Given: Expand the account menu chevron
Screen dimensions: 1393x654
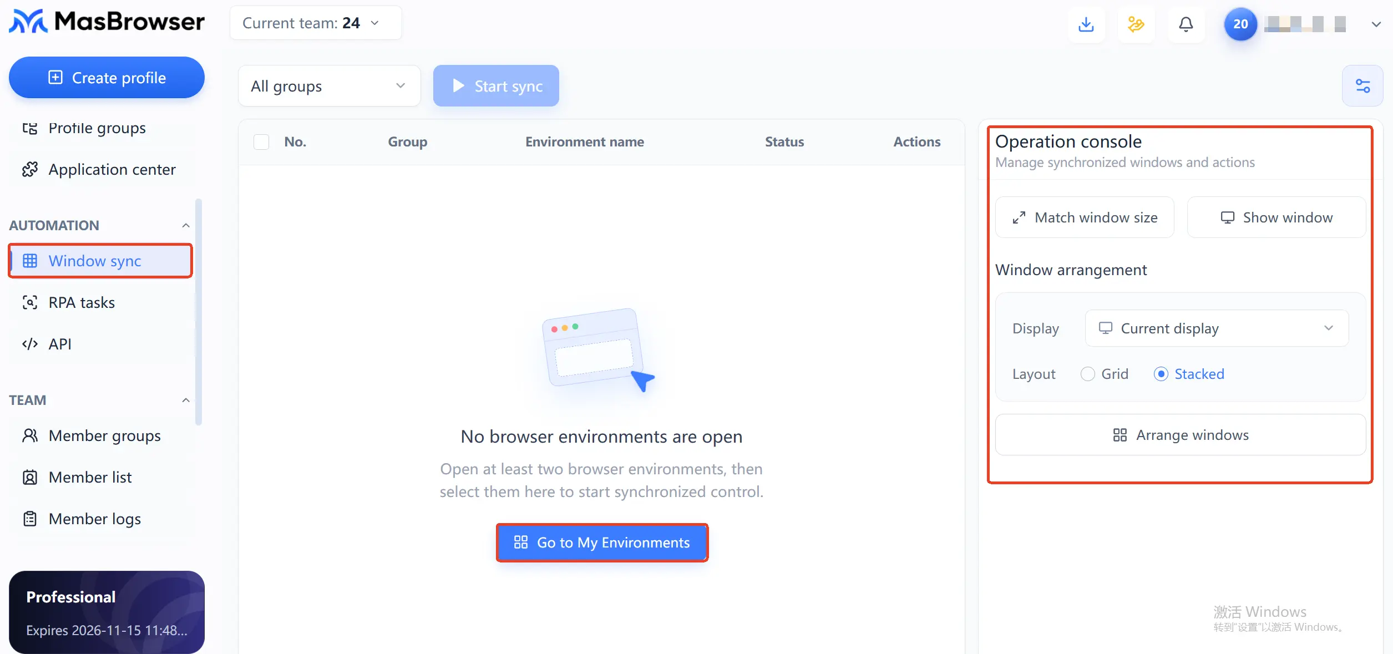Looking at the screenshot, I should [x=1376, y=24].
